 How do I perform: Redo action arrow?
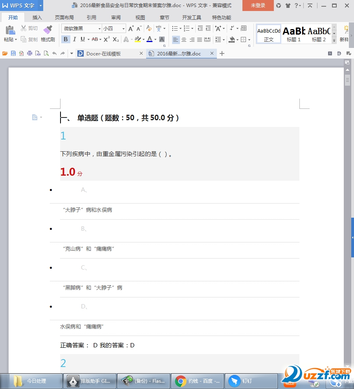point(62,53)
